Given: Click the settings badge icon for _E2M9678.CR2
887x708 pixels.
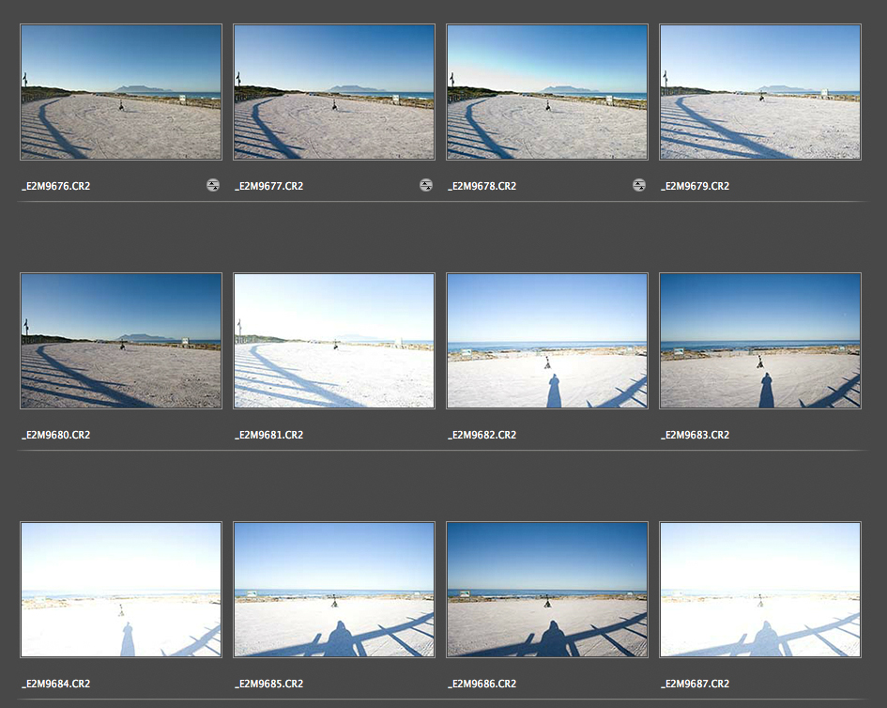Looking at the screenshot, I should click(639, 186).
